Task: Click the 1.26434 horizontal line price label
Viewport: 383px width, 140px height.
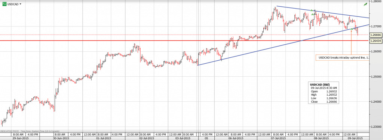Action: point(376,41)
